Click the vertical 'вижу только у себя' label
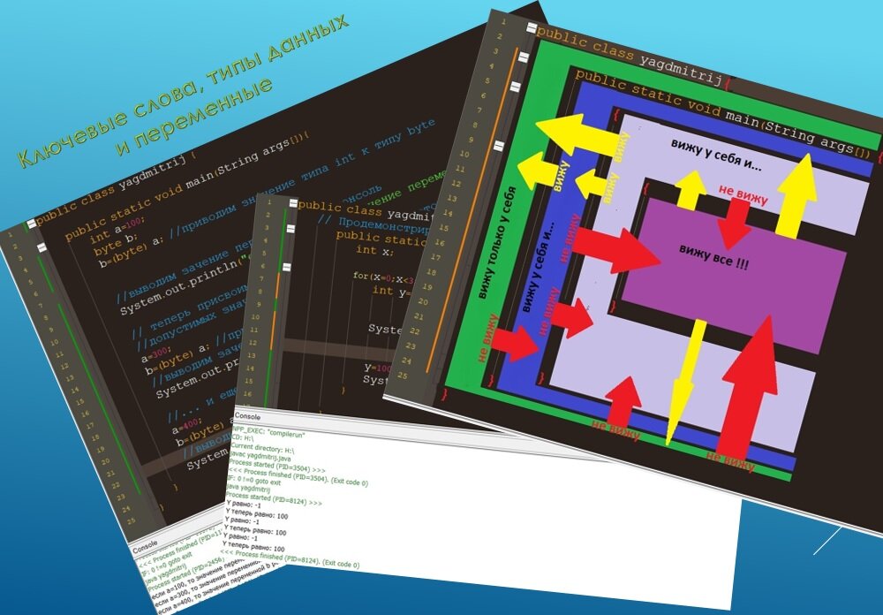Screen dimensions: 883x615 click(495, 242)
